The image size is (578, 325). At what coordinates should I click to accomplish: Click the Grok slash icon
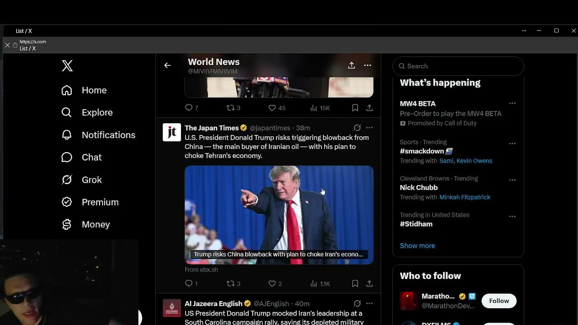[x=67, y=180]
